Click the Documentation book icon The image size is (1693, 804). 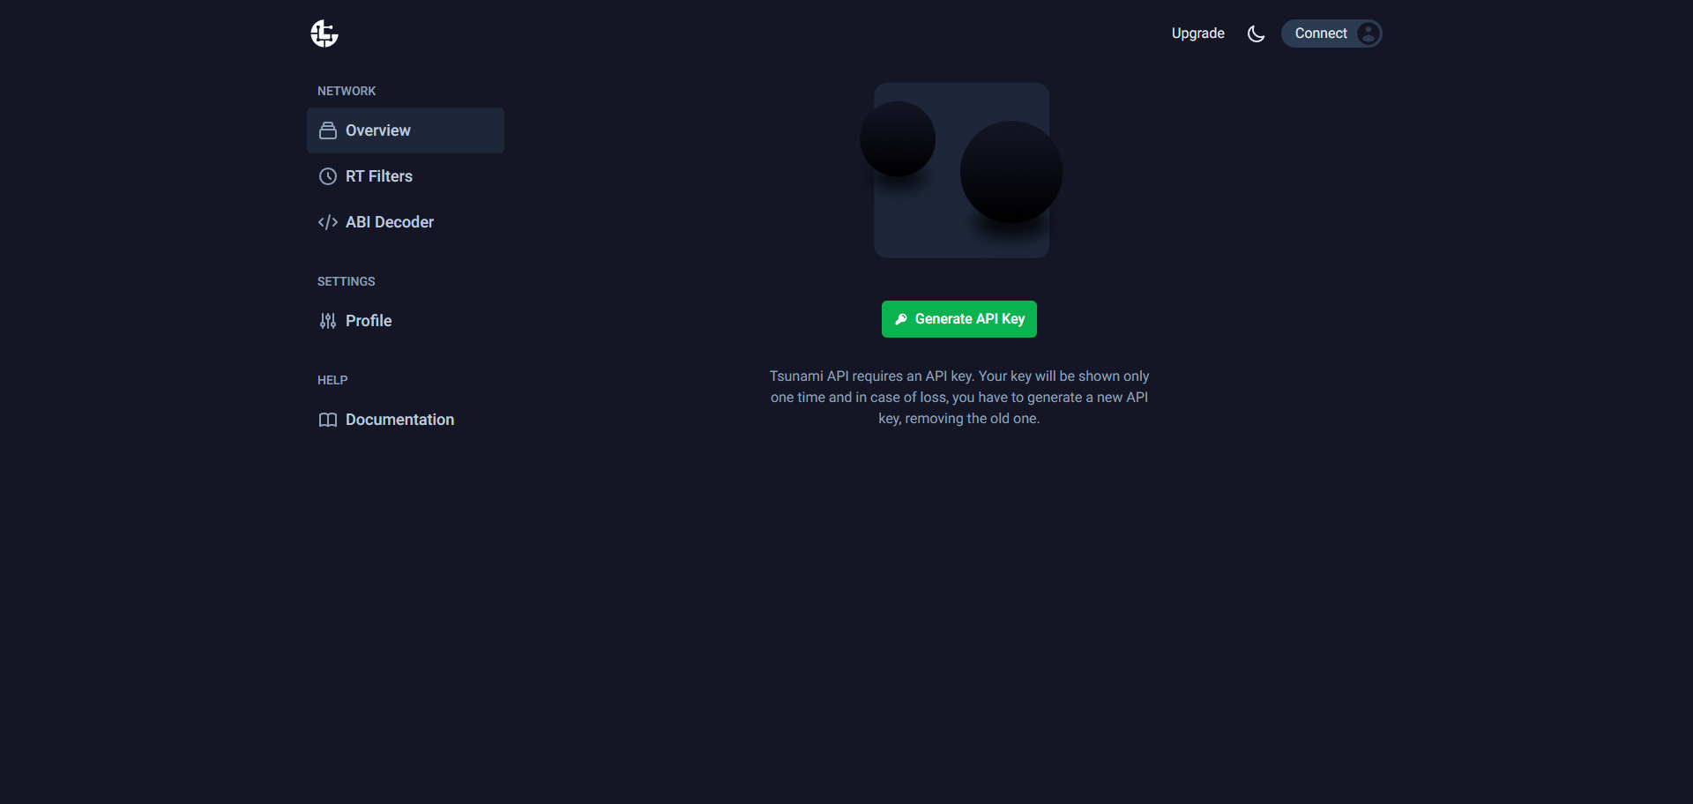click(x=328, y=420)
